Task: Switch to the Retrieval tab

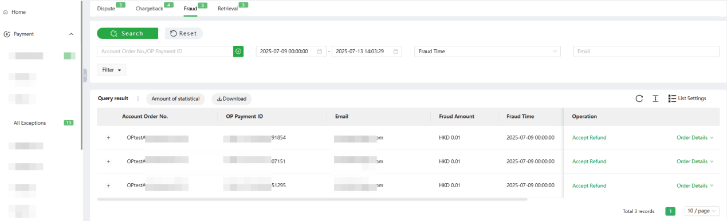Action: 227,9
